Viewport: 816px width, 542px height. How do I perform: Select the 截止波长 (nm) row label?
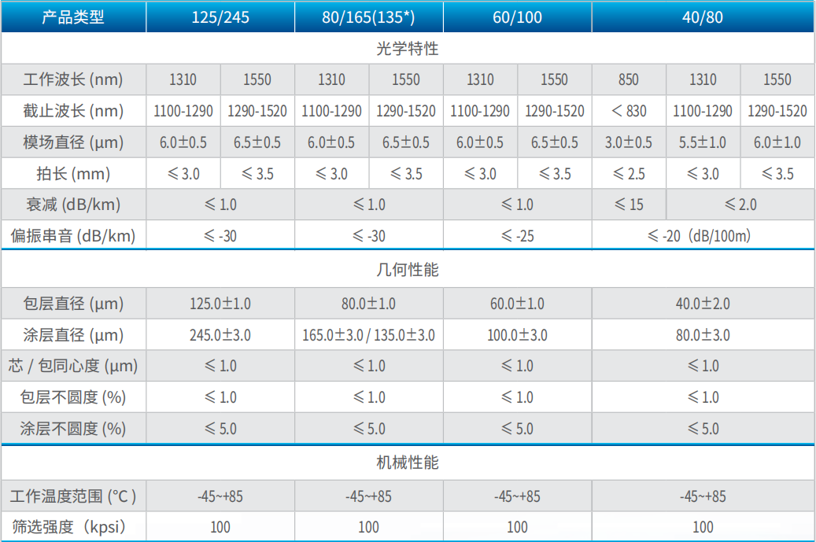click(x=73, y=111)
